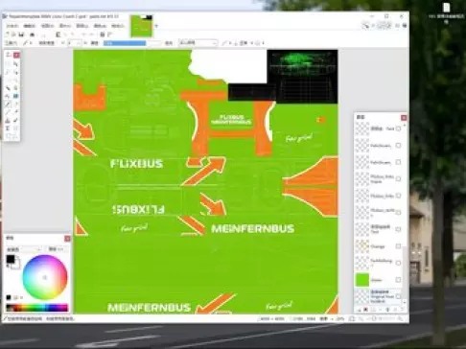This screenshot has height=349, width=466.
Task: Click the primary black color swatch
Action: (11, 259)
